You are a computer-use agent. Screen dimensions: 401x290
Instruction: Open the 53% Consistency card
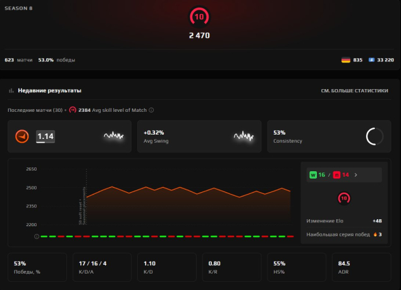[329, 136]
